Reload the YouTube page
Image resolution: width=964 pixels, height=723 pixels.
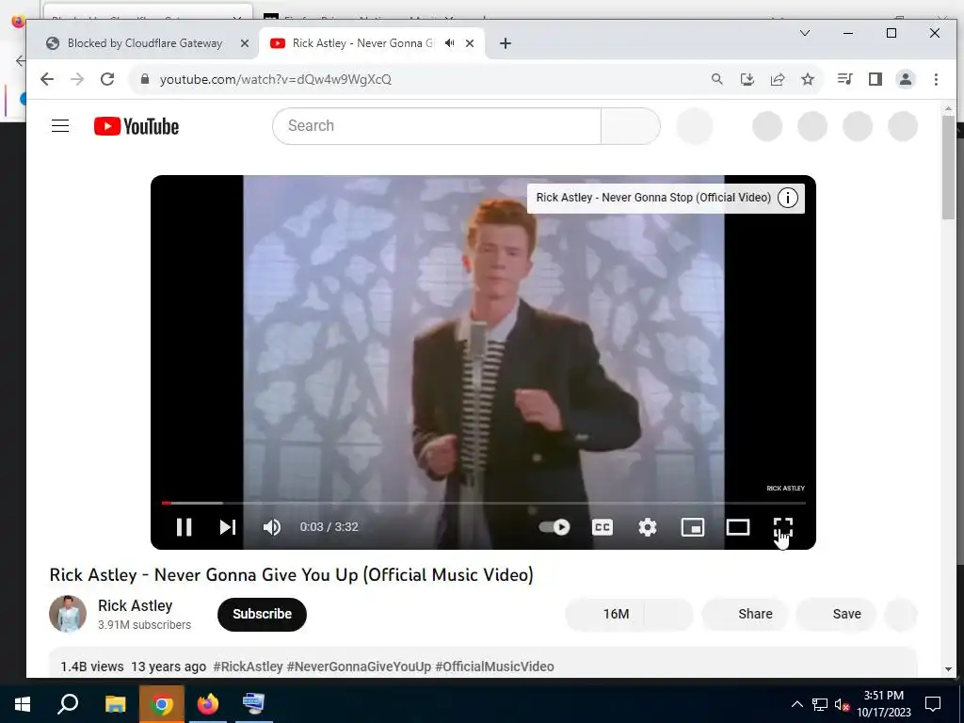[107, 79]
